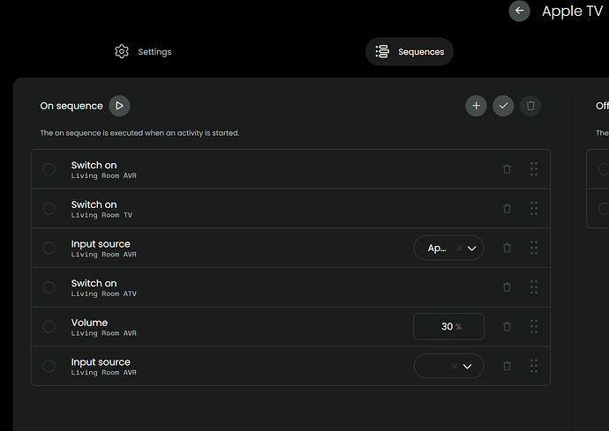Switch to the Sequences tab
Viewport: 609px width, 431px height.
coord(410,52)
